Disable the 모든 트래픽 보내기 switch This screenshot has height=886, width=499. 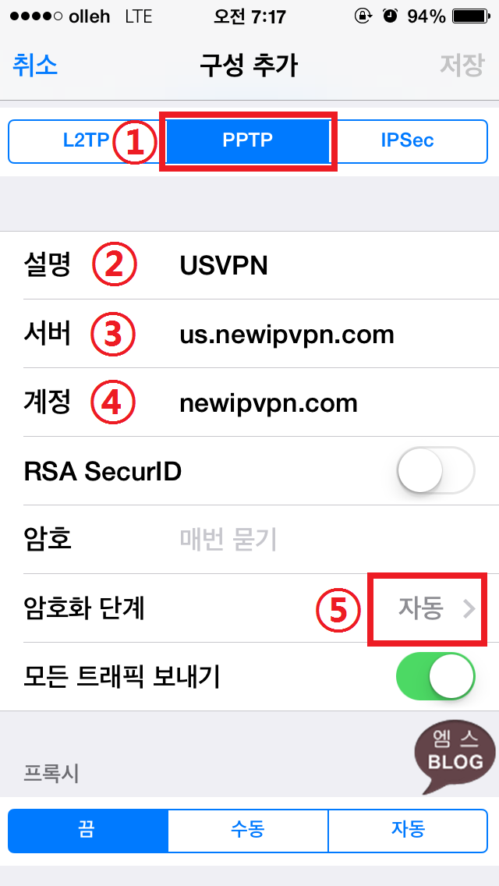click(436, 676)
